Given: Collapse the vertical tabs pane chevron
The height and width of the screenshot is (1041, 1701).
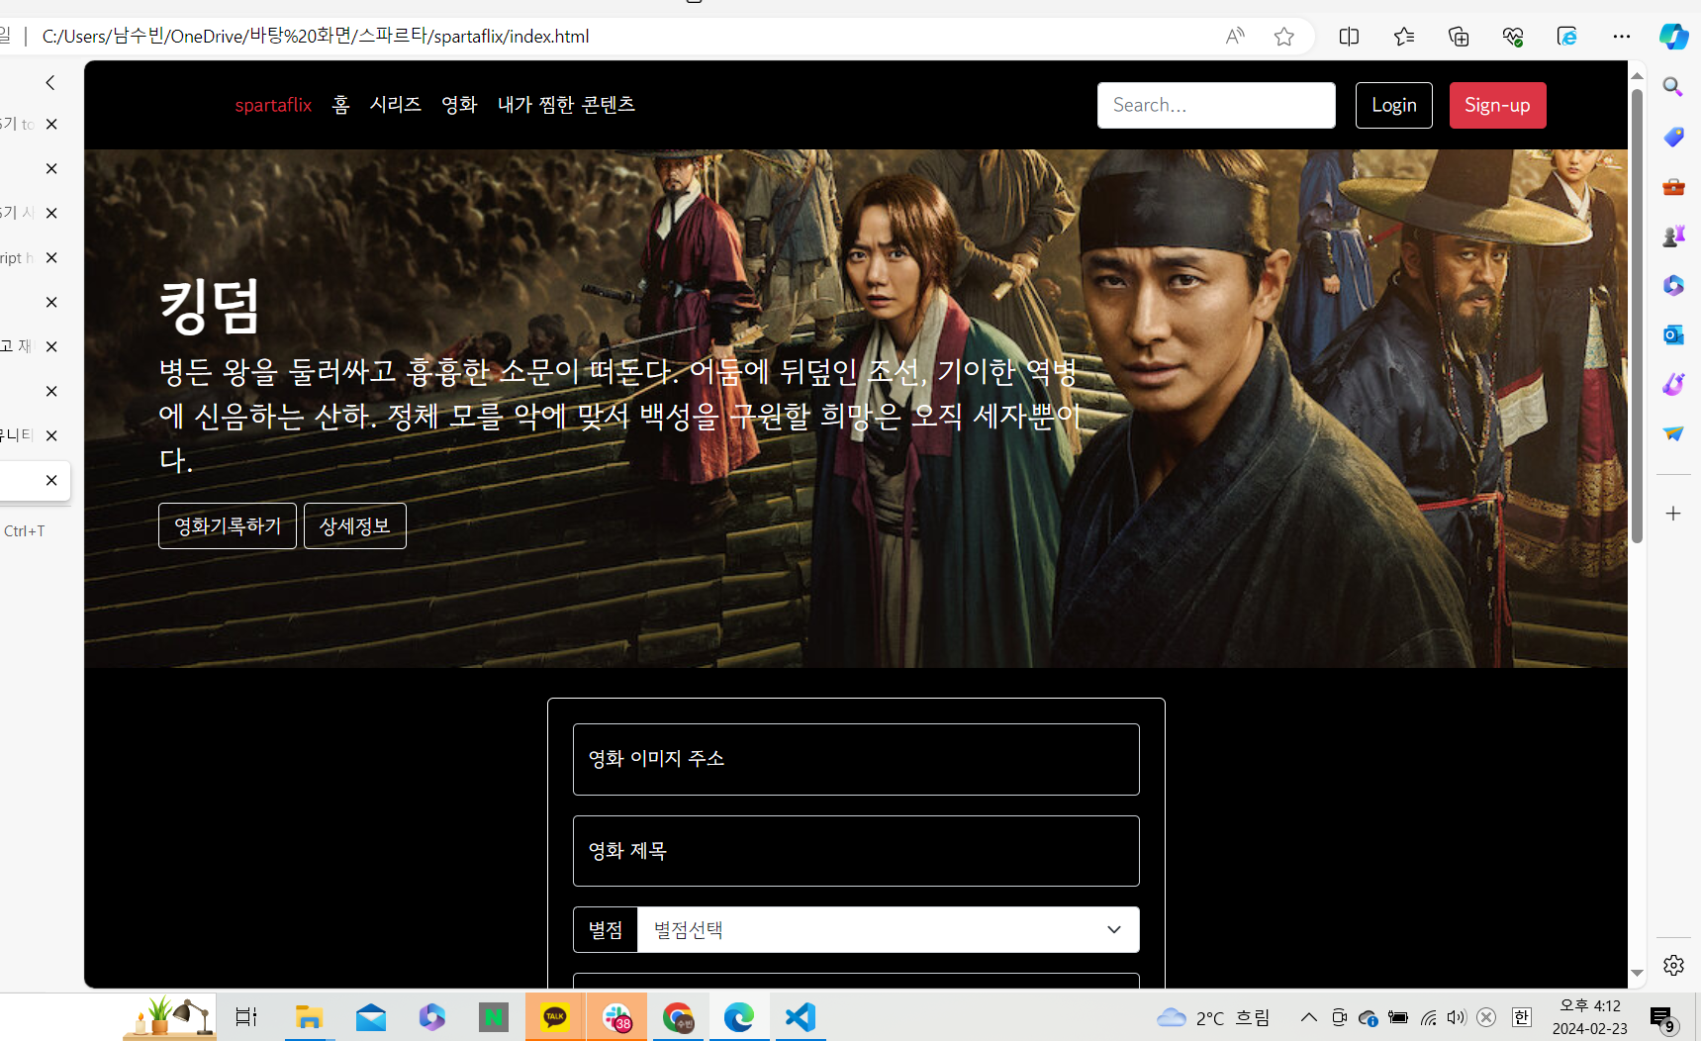Looking at the screenshot, I should pos(50,83).
